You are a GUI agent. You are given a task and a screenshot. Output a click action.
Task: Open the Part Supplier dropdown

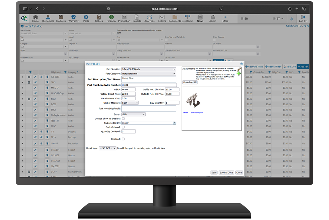point(149,69)
